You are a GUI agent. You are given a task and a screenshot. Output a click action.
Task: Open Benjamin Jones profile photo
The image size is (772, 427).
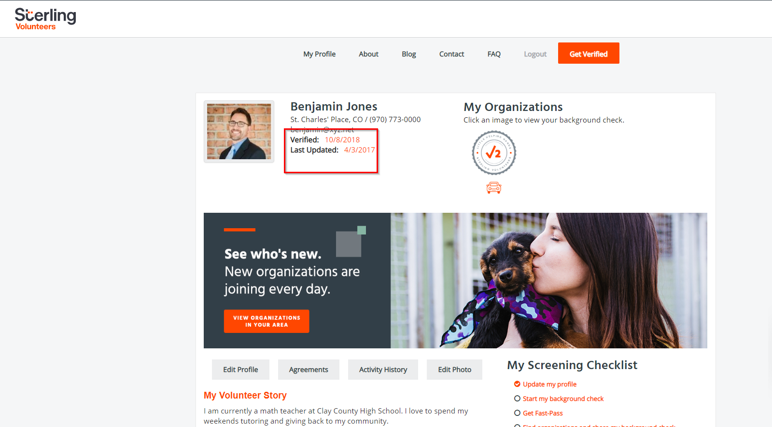click(x=239, y=132)
